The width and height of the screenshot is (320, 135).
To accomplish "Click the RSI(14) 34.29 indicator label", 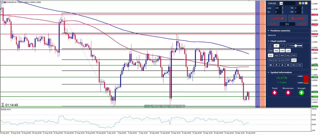I will [x=6, y=109].
